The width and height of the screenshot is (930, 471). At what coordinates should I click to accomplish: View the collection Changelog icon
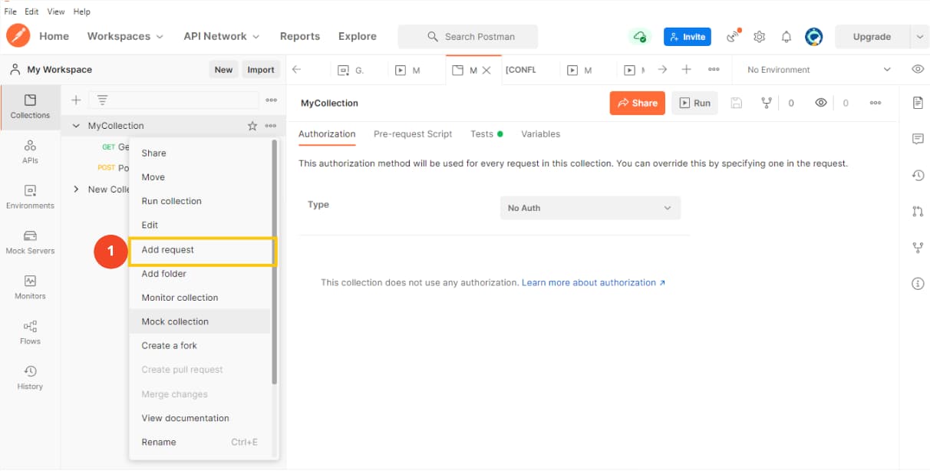point(918,175)
